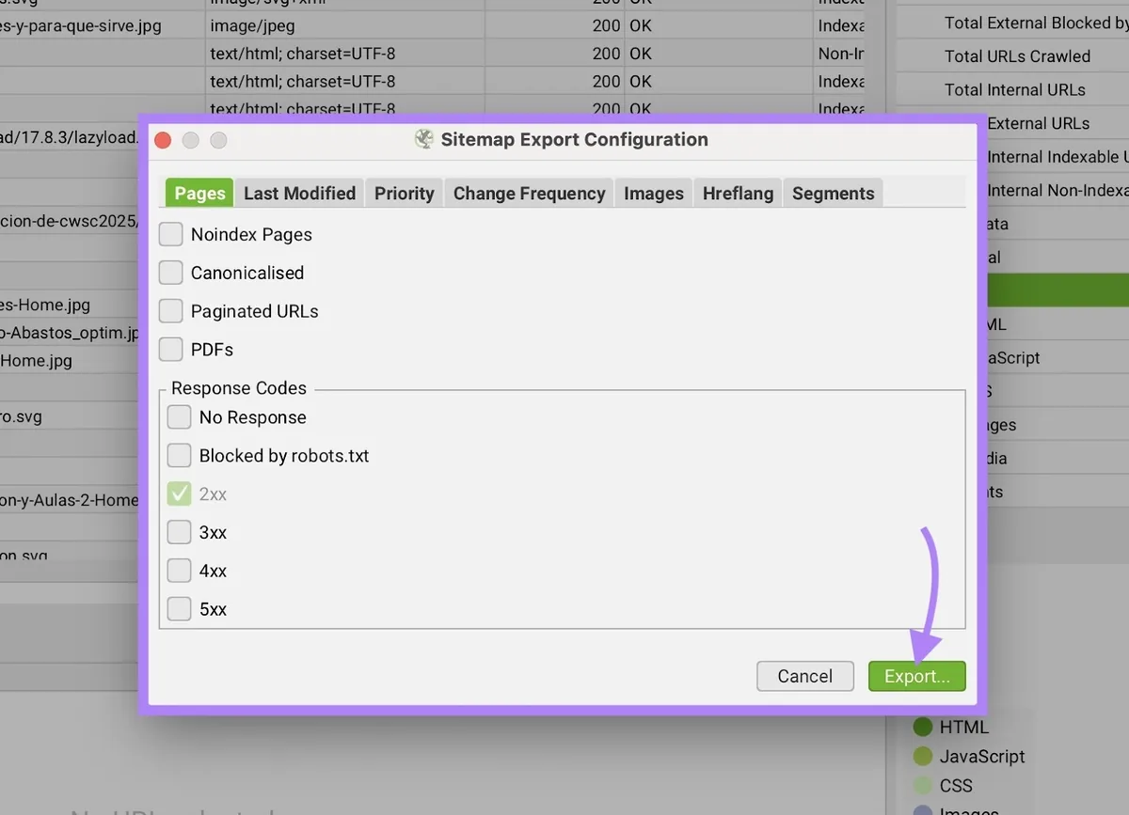
Task: Check the PDFs option
Action: pos(170,350)
